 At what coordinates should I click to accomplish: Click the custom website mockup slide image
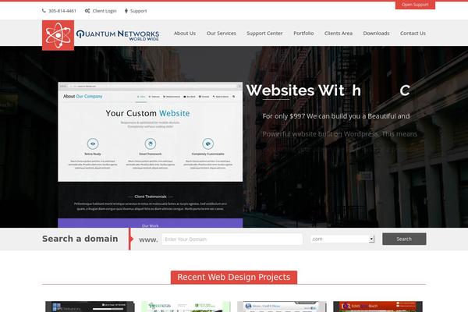(150, 154)
